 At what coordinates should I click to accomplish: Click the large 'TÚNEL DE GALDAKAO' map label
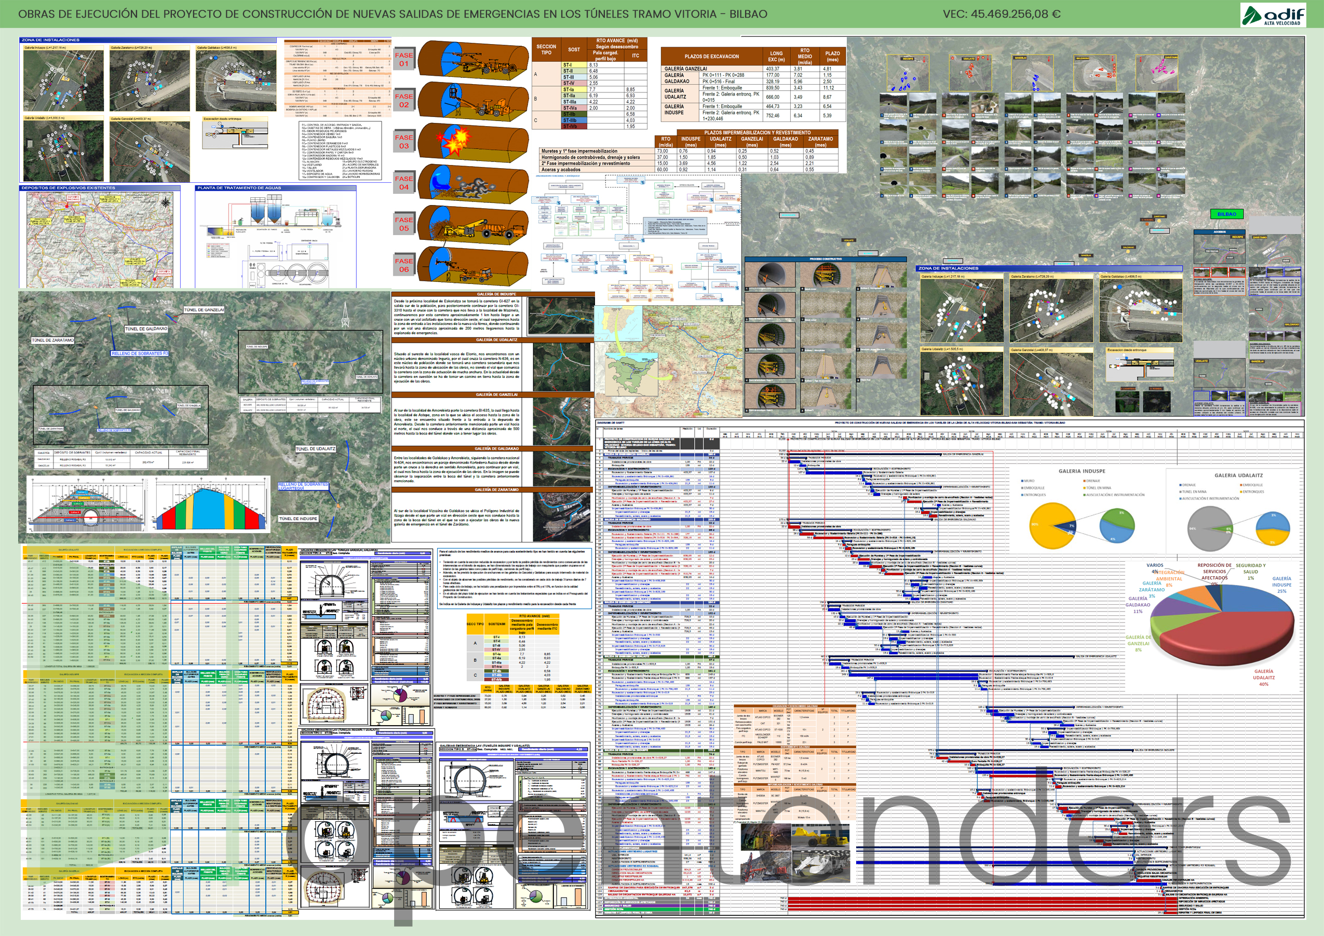point(146,329)
